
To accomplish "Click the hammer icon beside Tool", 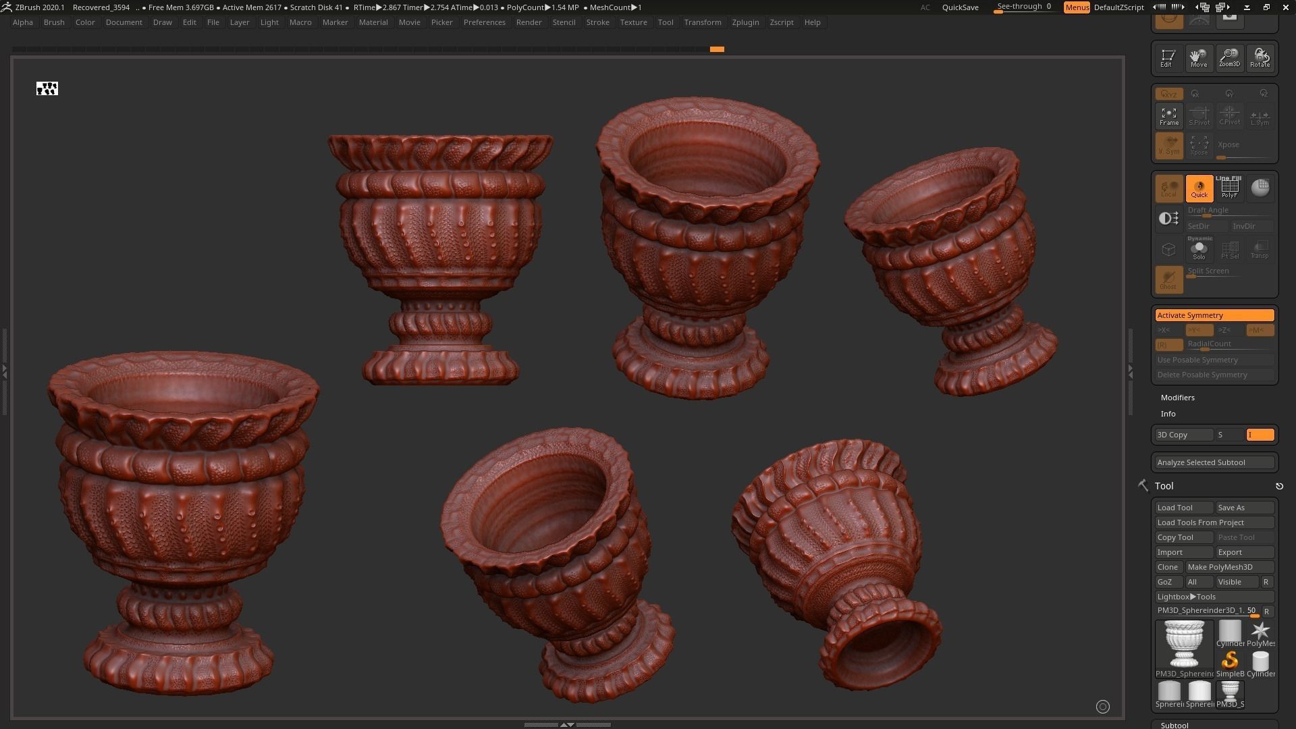I will tap(1143, 485).
